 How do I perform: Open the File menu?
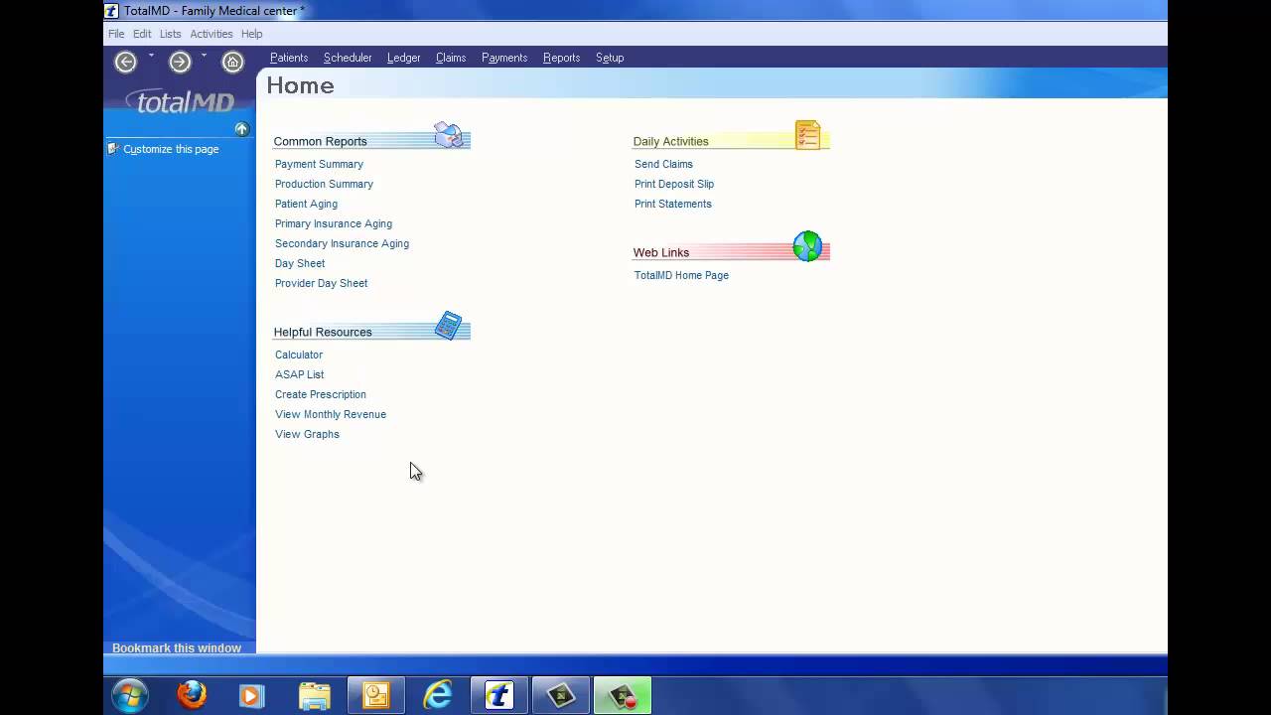[116, 34]
